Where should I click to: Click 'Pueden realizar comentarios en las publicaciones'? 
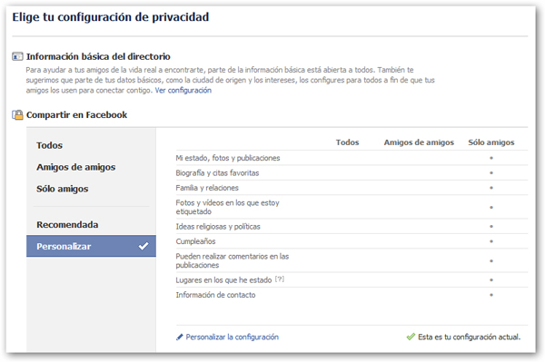[x=233, y=260]
